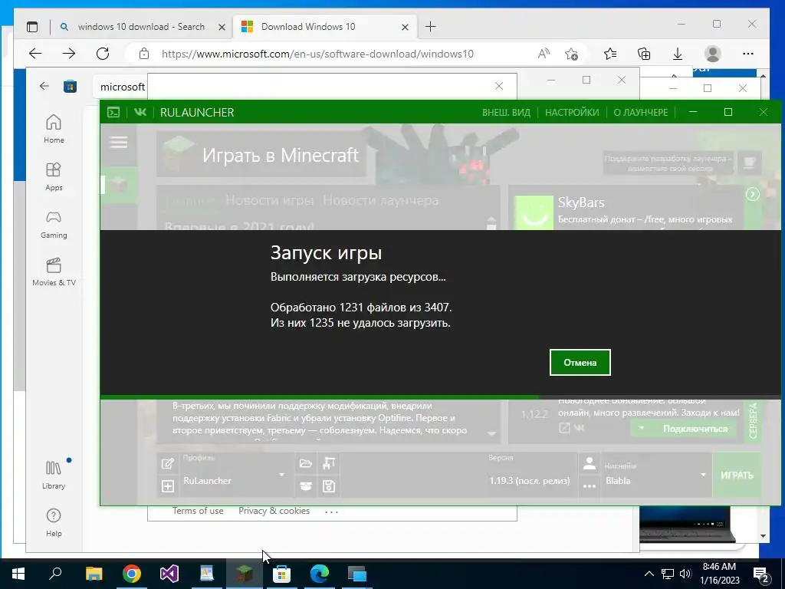
Task: Add this page to favorites in Edge
Action: point(571,54)
